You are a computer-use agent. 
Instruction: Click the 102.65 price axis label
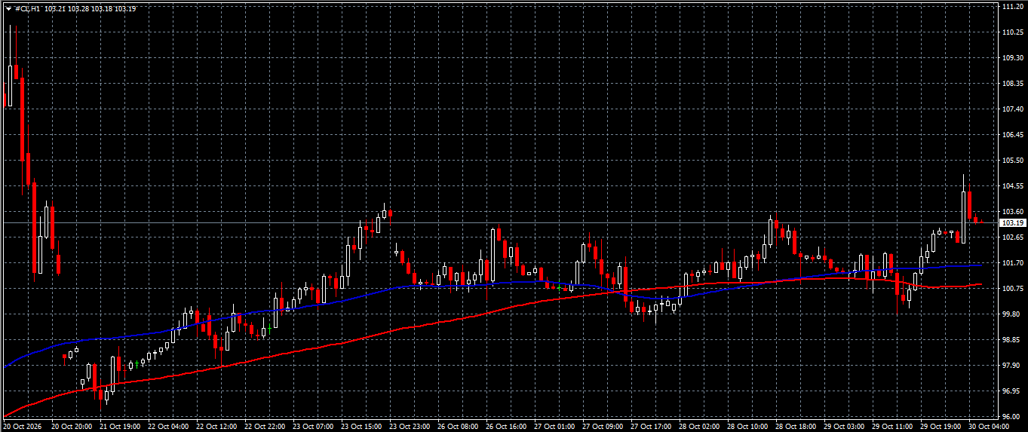click(x=1011, y=237)
